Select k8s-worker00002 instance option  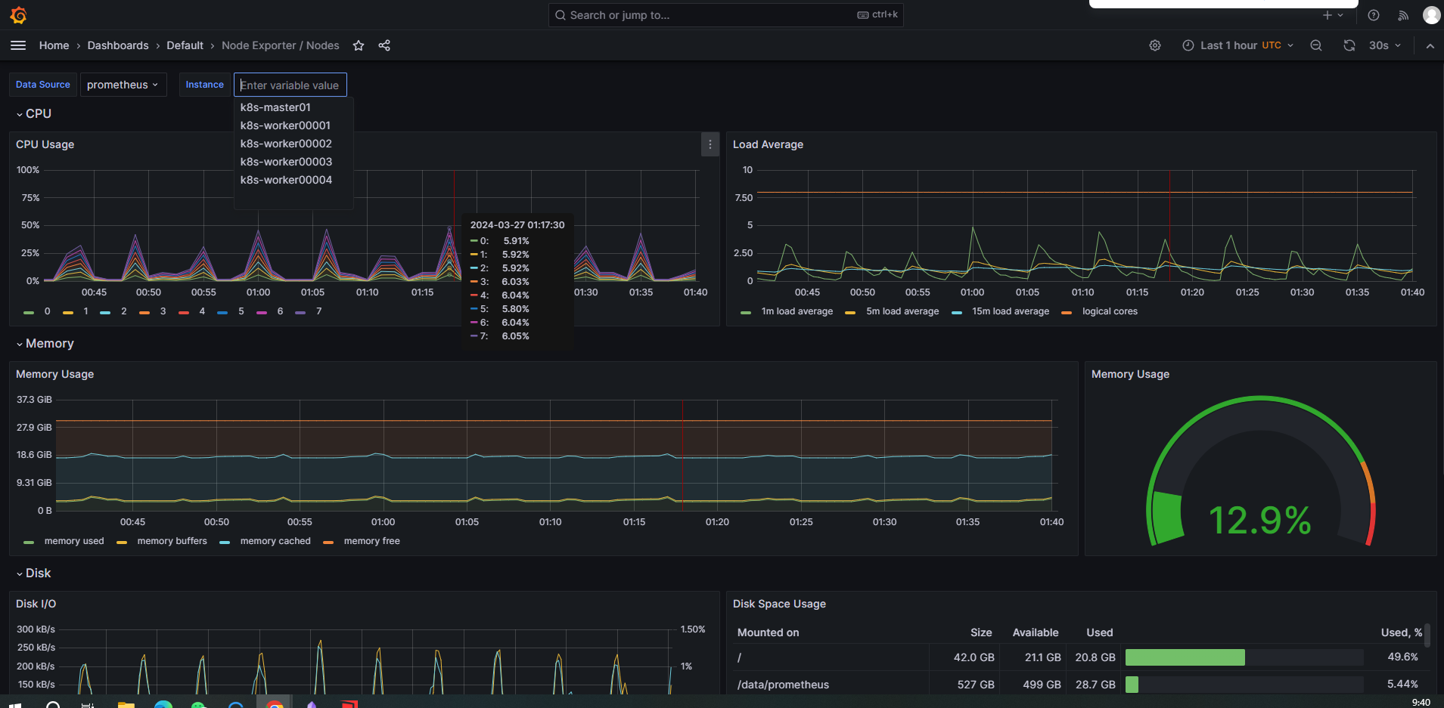click(293, 144)
